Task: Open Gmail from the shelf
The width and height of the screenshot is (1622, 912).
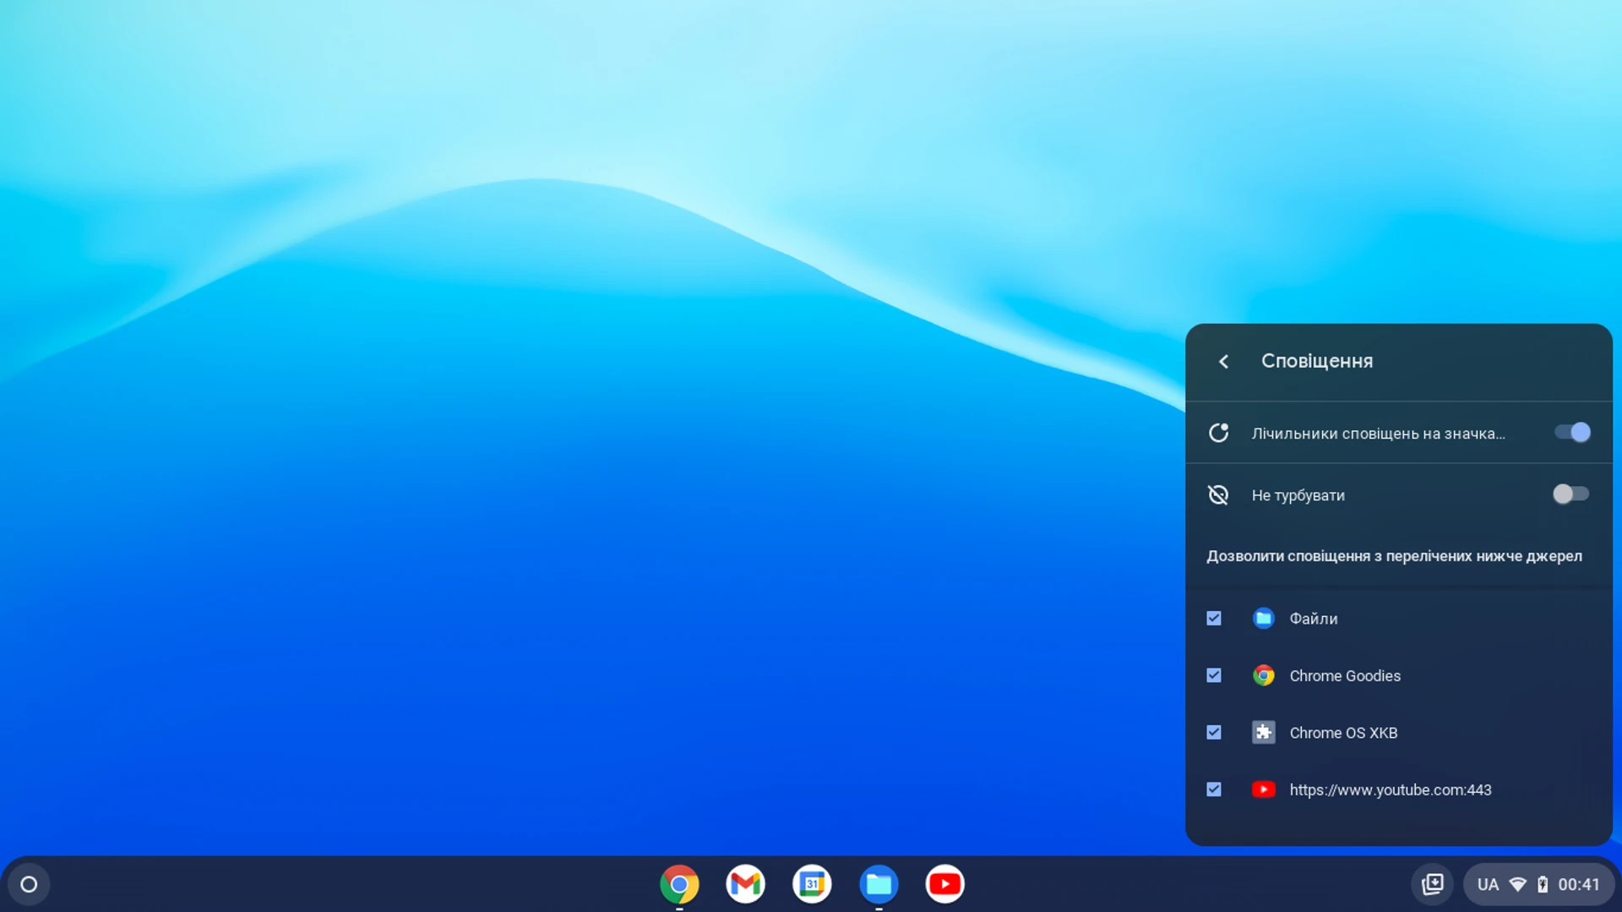Action: [x=746, y=884]
